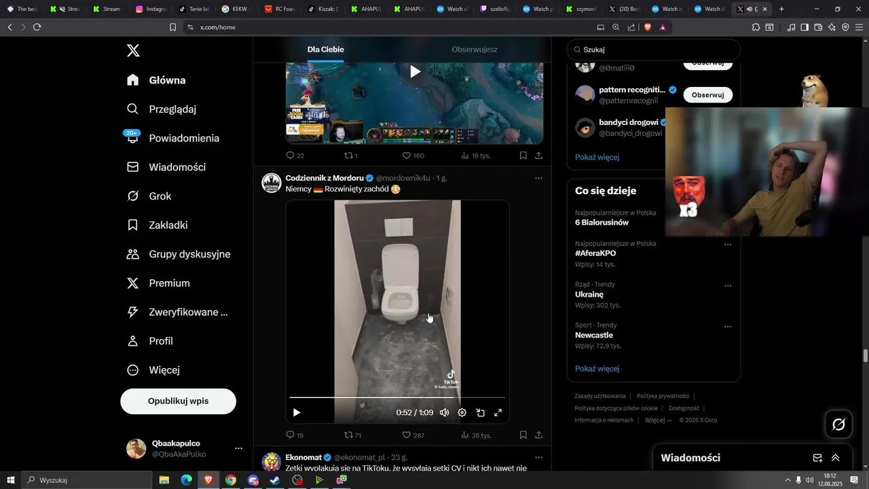Follow pattern recognition with Obserwuj button
The image size is (869, 489).
click(707, 95)
